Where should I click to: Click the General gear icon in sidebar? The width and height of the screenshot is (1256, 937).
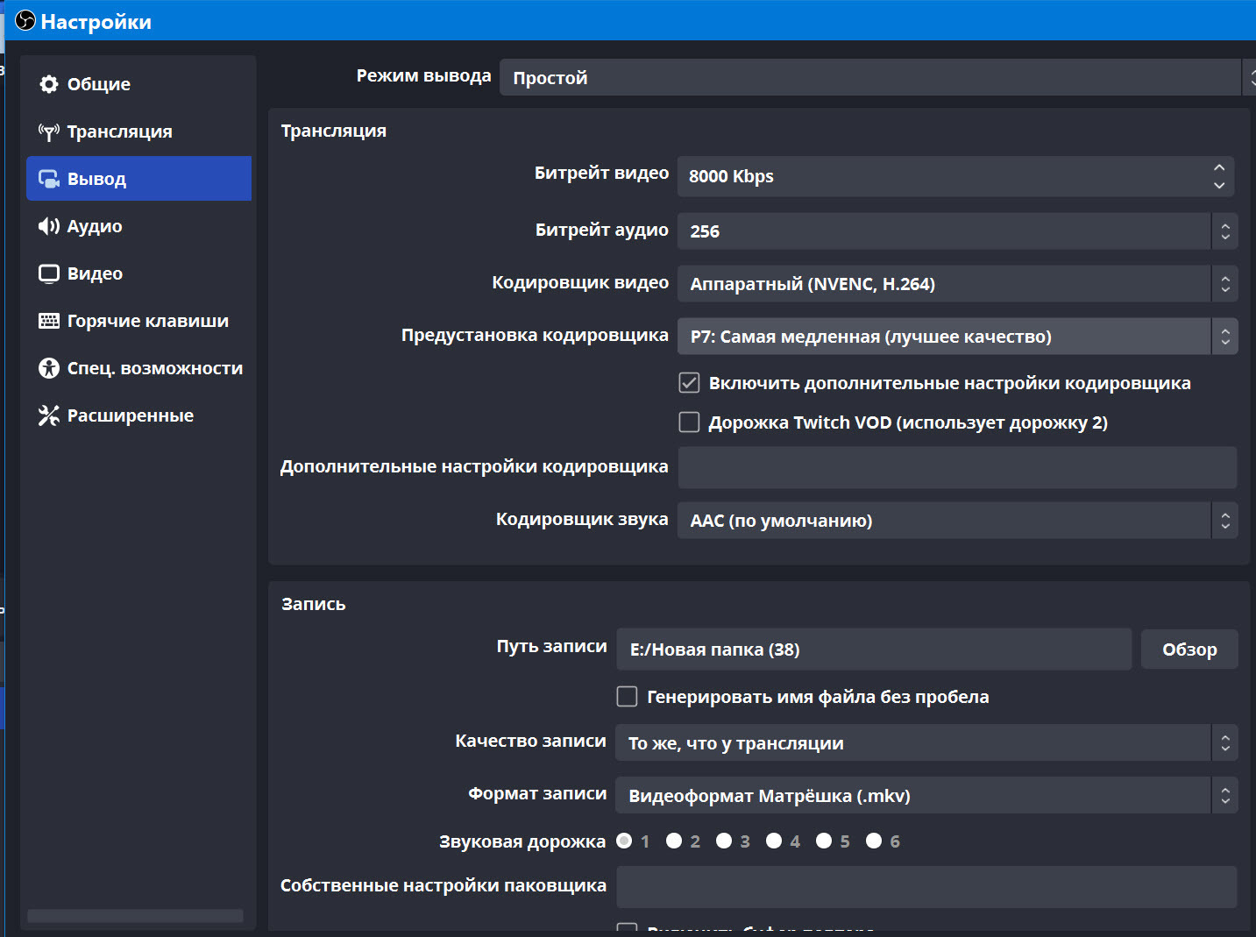click(49, 84)
